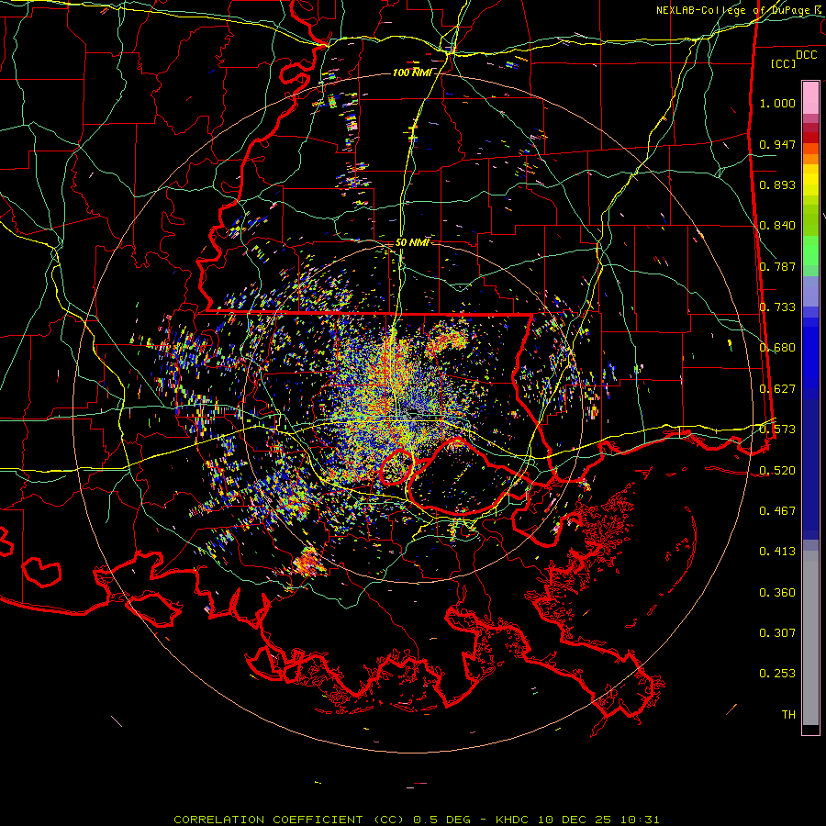This screenshot has height=826, width=826.
Task: Click the 0.627 legend value
Action: click(777, 389)
